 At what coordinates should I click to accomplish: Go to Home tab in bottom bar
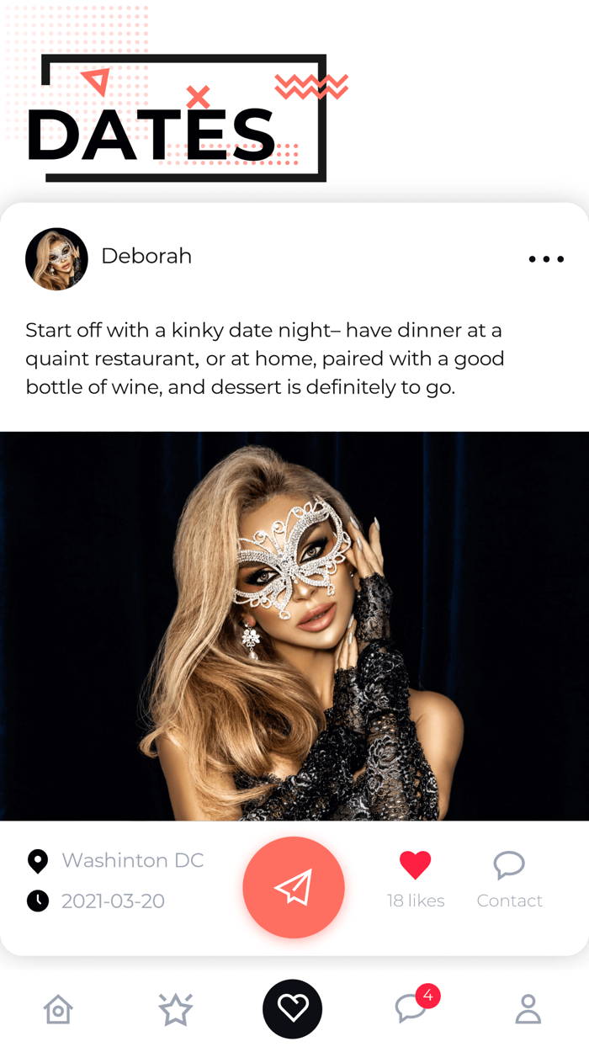tap(58, 1008)
